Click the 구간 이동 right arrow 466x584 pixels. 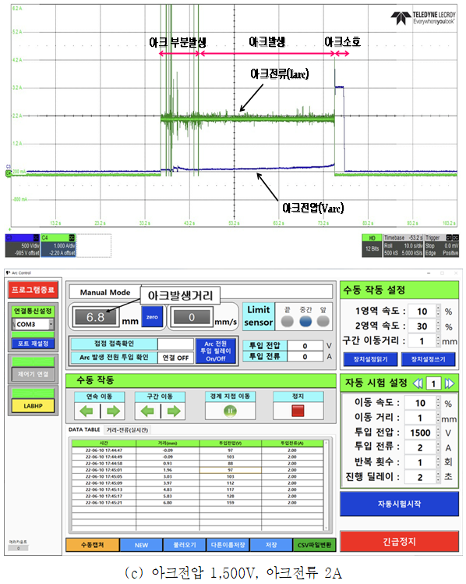coord(174,411)
